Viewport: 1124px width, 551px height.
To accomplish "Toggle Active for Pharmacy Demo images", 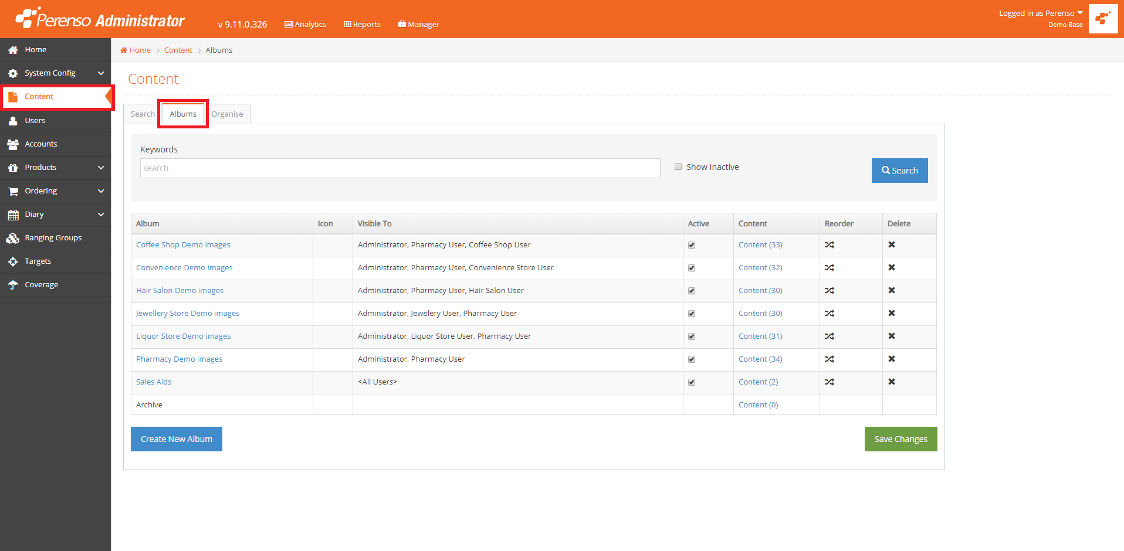I will click(692, 359).
